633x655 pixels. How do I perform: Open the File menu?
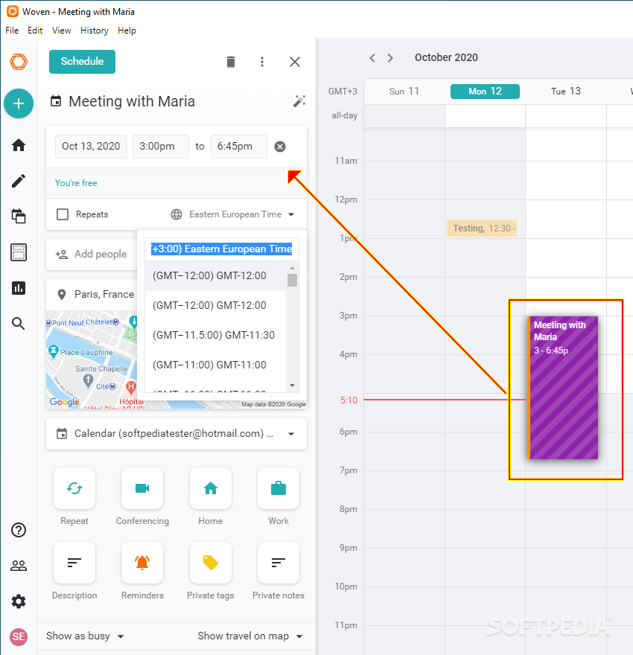click(12, 31)
